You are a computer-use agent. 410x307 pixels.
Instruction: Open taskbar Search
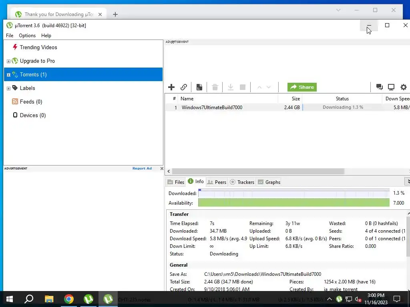coord(29,299)
